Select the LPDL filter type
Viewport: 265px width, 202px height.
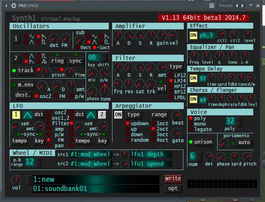coord(171,97)
